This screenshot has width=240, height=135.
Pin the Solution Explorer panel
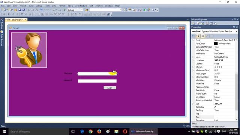(x=235, y=19)
